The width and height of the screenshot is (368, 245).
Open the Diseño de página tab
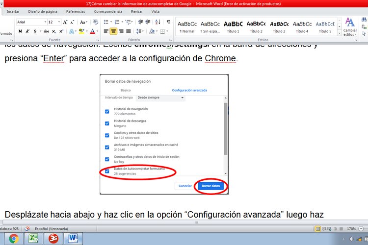coord(43,11)
